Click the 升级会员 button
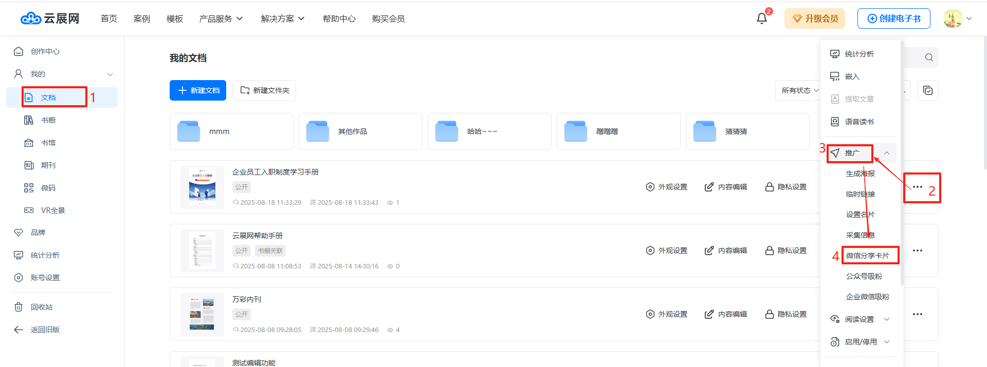 pyautogui.click(x=814, y=18)
